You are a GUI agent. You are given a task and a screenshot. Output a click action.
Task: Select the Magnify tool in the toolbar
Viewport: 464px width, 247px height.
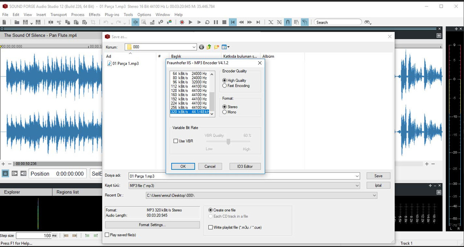144,22
